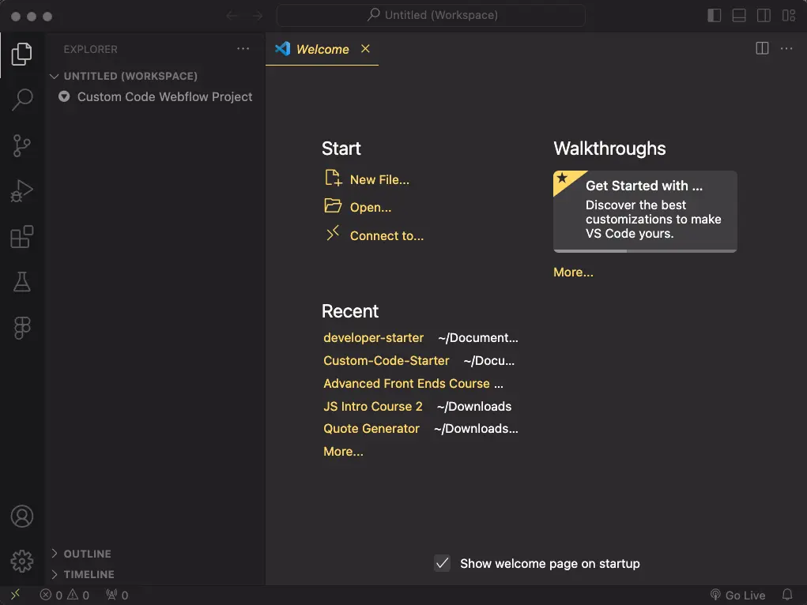Open the Testing flask icon
This screenshot has height=605, width=807.
coord(21,282)
